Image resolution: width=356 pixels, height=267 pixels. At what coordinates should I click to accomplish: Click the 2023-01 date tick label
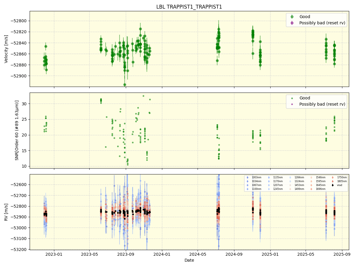pyautogui.click(x=54, y=254)
